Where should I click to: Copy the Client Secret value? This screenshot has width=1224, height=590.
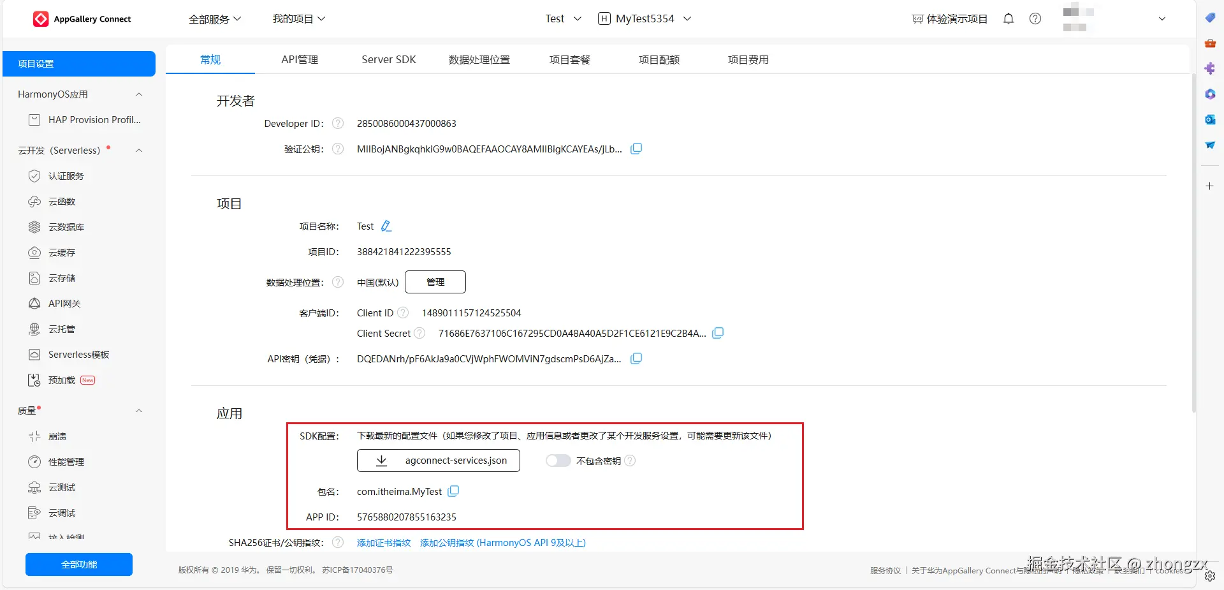(718, 333)
